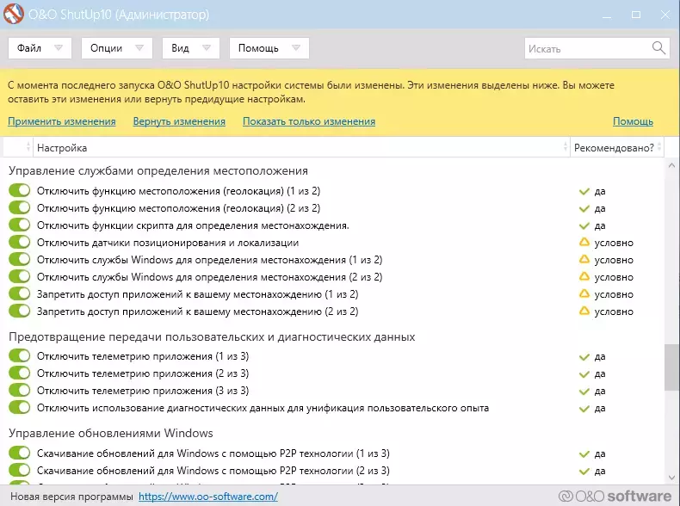Toggle Запретить доступ приложений (1 из 2)

click(x=20, y=293)
